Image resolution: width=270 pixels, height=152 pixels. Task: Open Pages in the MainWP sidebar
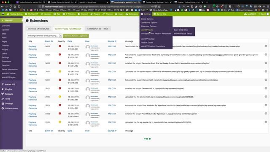(x=4, y=41)
